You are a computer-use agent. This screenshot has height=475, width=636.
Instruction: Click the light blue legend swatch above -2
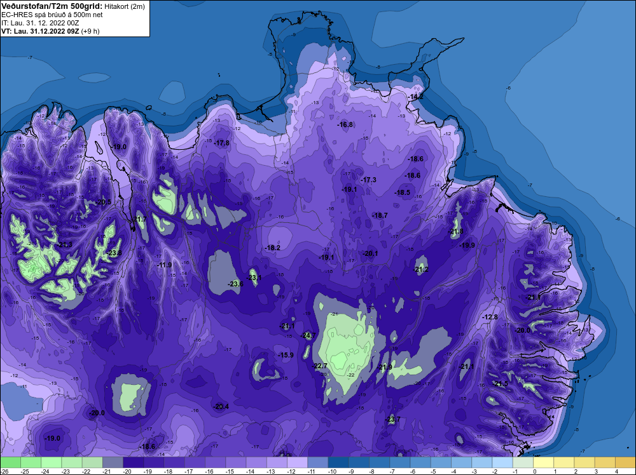502,462
